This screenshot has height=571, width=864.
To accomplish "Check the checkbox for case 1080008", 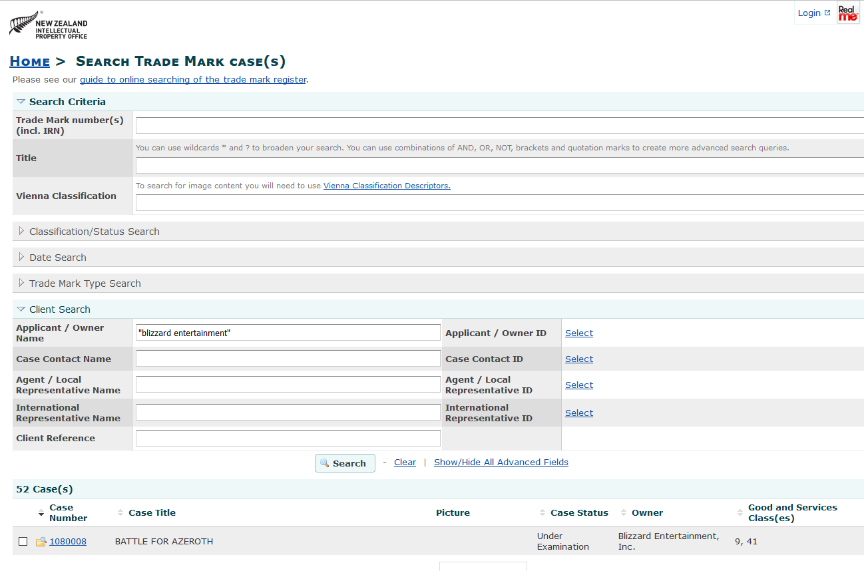I will pos(23,541).
